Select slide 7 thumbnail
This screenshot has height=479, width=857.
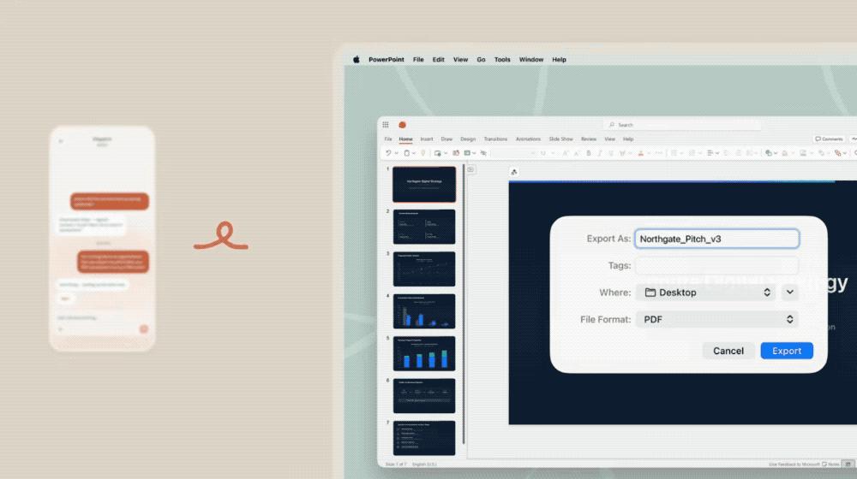424,438
